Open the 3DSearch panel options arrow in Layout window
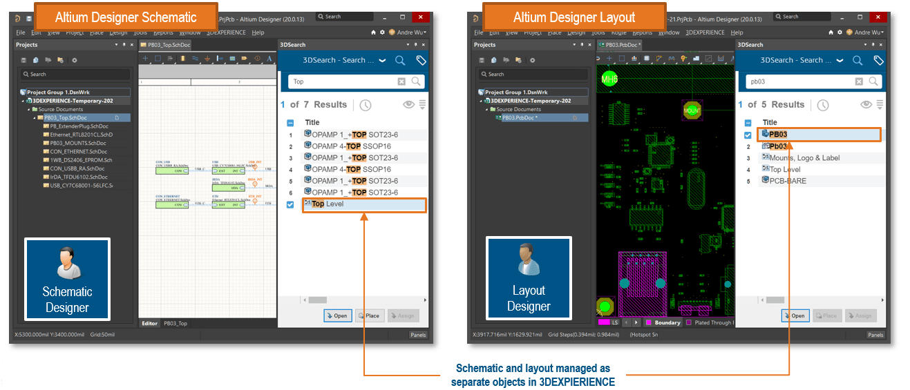The height and width of the screenshot is (390, 910). coord(864,45)
